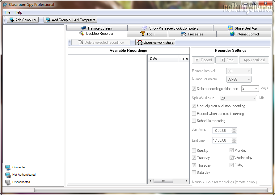Click the Date column header
This screenshot has height=195, width=275.
point(163,59)
